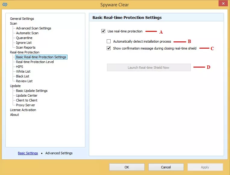This screenshot has width=230, height=175.
Task: Open Real-time Protection Level
Action: (35, 62)
